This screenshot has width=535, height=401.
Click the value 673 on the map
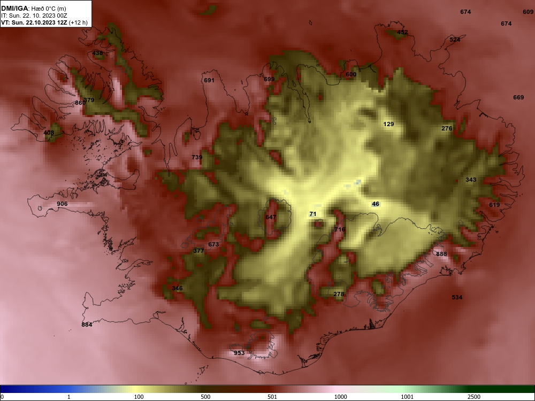click(213, 244)
